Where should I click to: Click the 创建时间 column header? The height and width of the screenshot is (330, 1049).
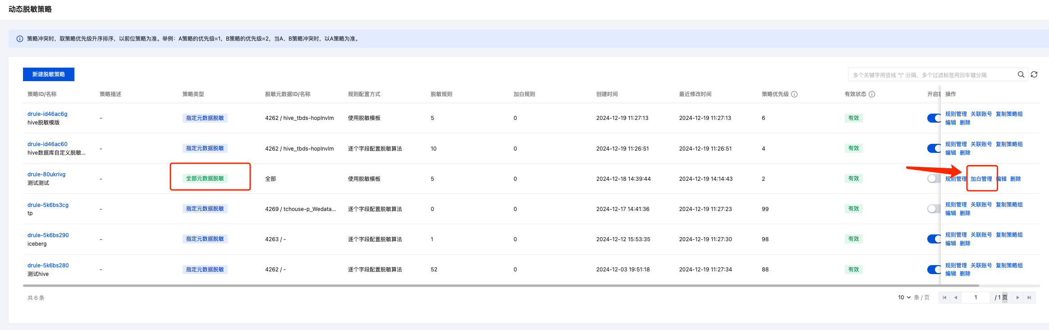pyautogui.click(x=607, y=94)
